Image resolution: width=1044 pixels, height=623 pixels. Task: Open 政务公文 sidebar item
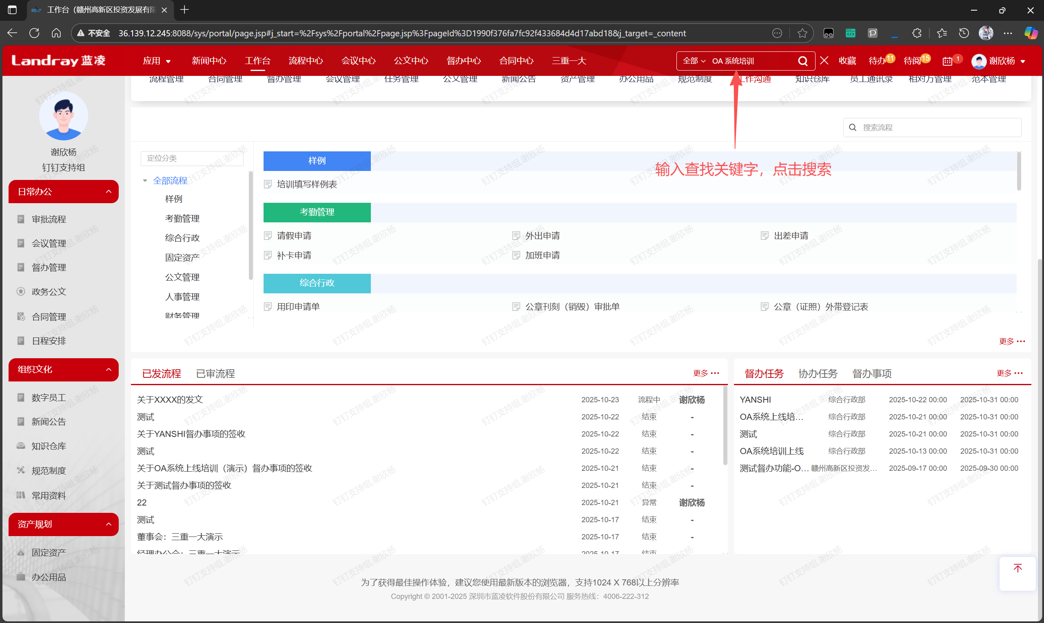pyautogui.click(x=49, y=292)
